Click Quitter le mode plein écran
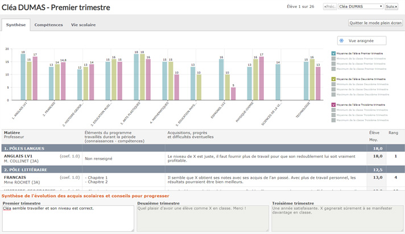Image resolution: width=405 pixels, height=234 pixels. click(x=375, y=23)
